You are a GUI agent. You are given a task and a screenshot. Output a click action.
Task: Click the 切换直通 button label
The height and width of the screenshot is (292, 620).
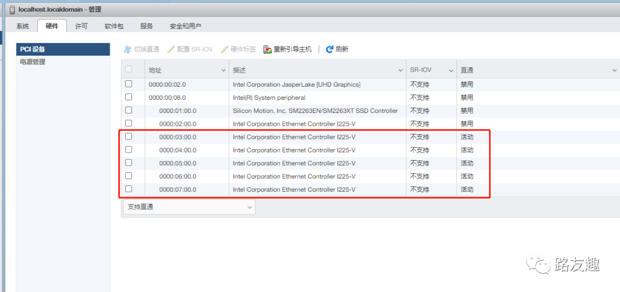[x=146, y=49]
